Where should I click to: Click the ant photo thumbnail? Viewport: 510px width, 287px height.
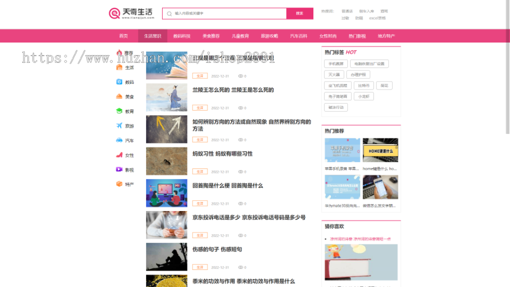(x=167, y=161)
